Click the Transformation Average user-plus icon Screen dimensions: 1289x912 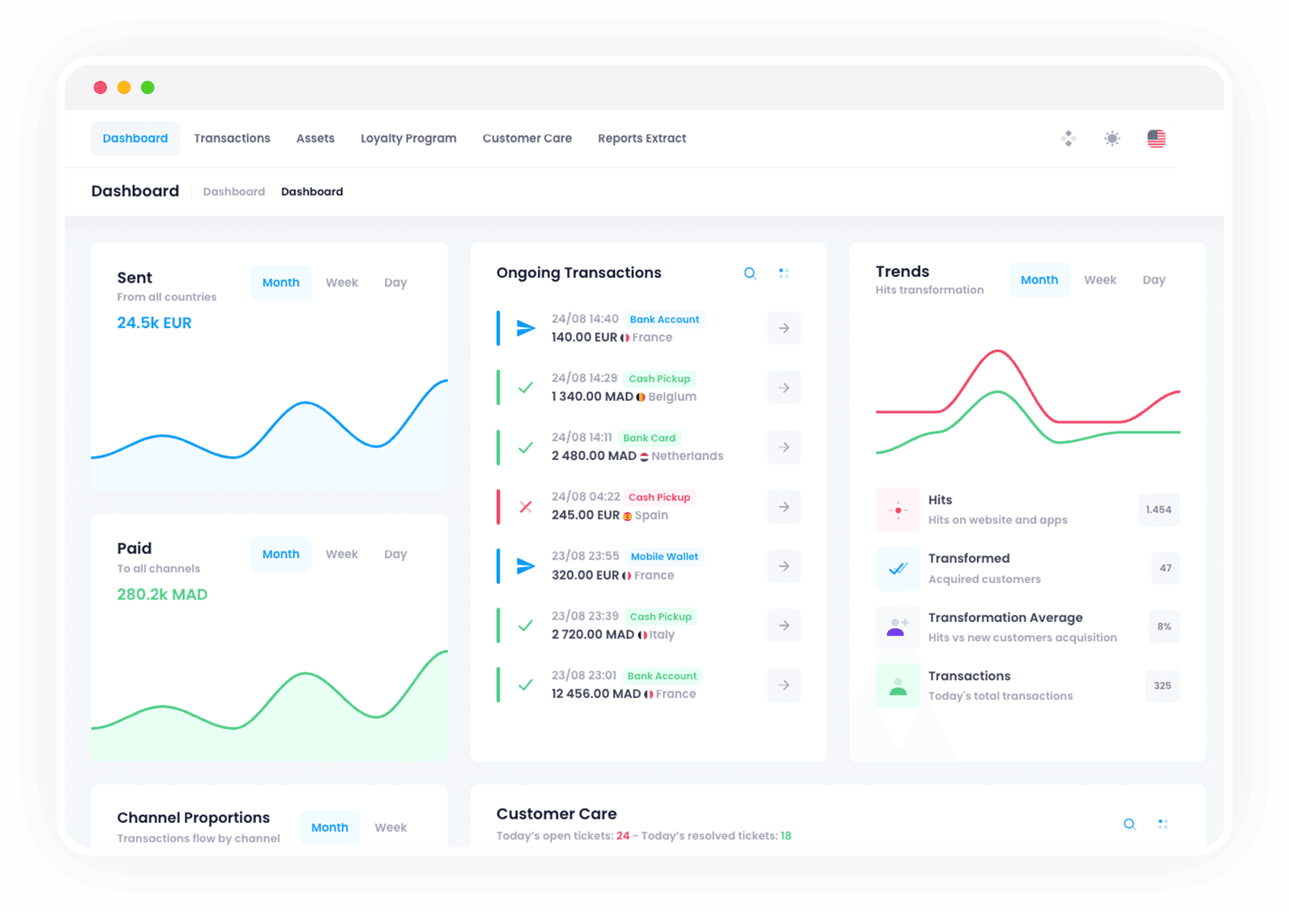898,627
